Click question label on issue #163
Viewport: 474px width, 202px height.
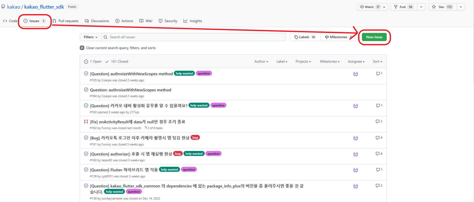pos(218,105)
